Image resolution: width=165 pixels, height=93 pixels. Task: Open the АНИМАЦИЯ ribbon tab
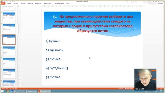[38, 3]
